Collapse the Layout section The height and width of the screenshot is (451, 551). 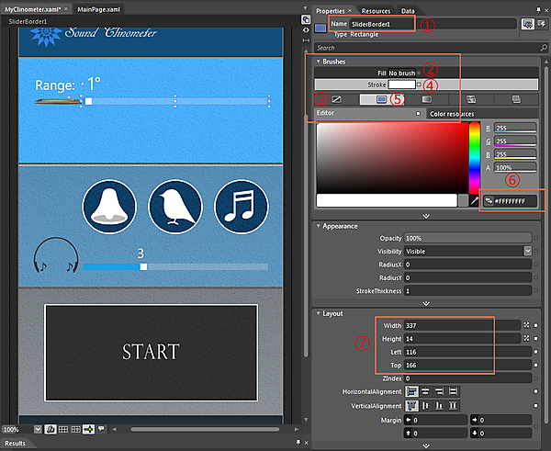[x=318, y=313]
